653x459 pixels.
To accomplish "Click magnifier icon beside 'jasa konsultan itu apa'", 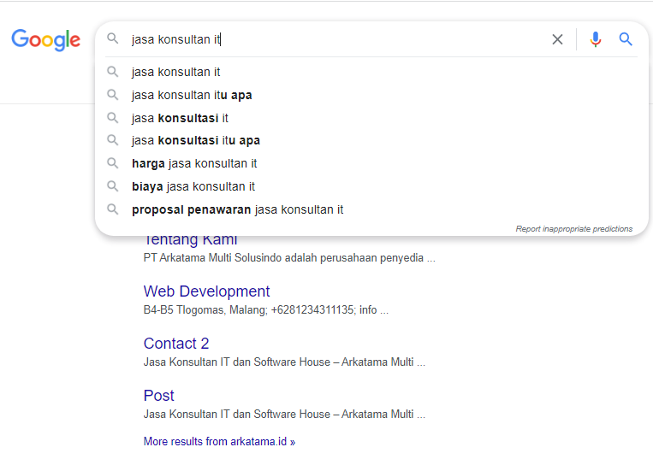I will point(112,94).
